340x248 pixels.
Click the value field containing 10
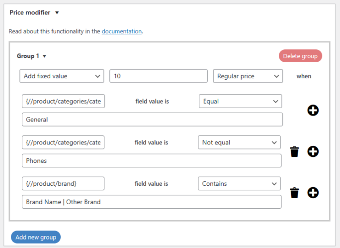point(158,76)
